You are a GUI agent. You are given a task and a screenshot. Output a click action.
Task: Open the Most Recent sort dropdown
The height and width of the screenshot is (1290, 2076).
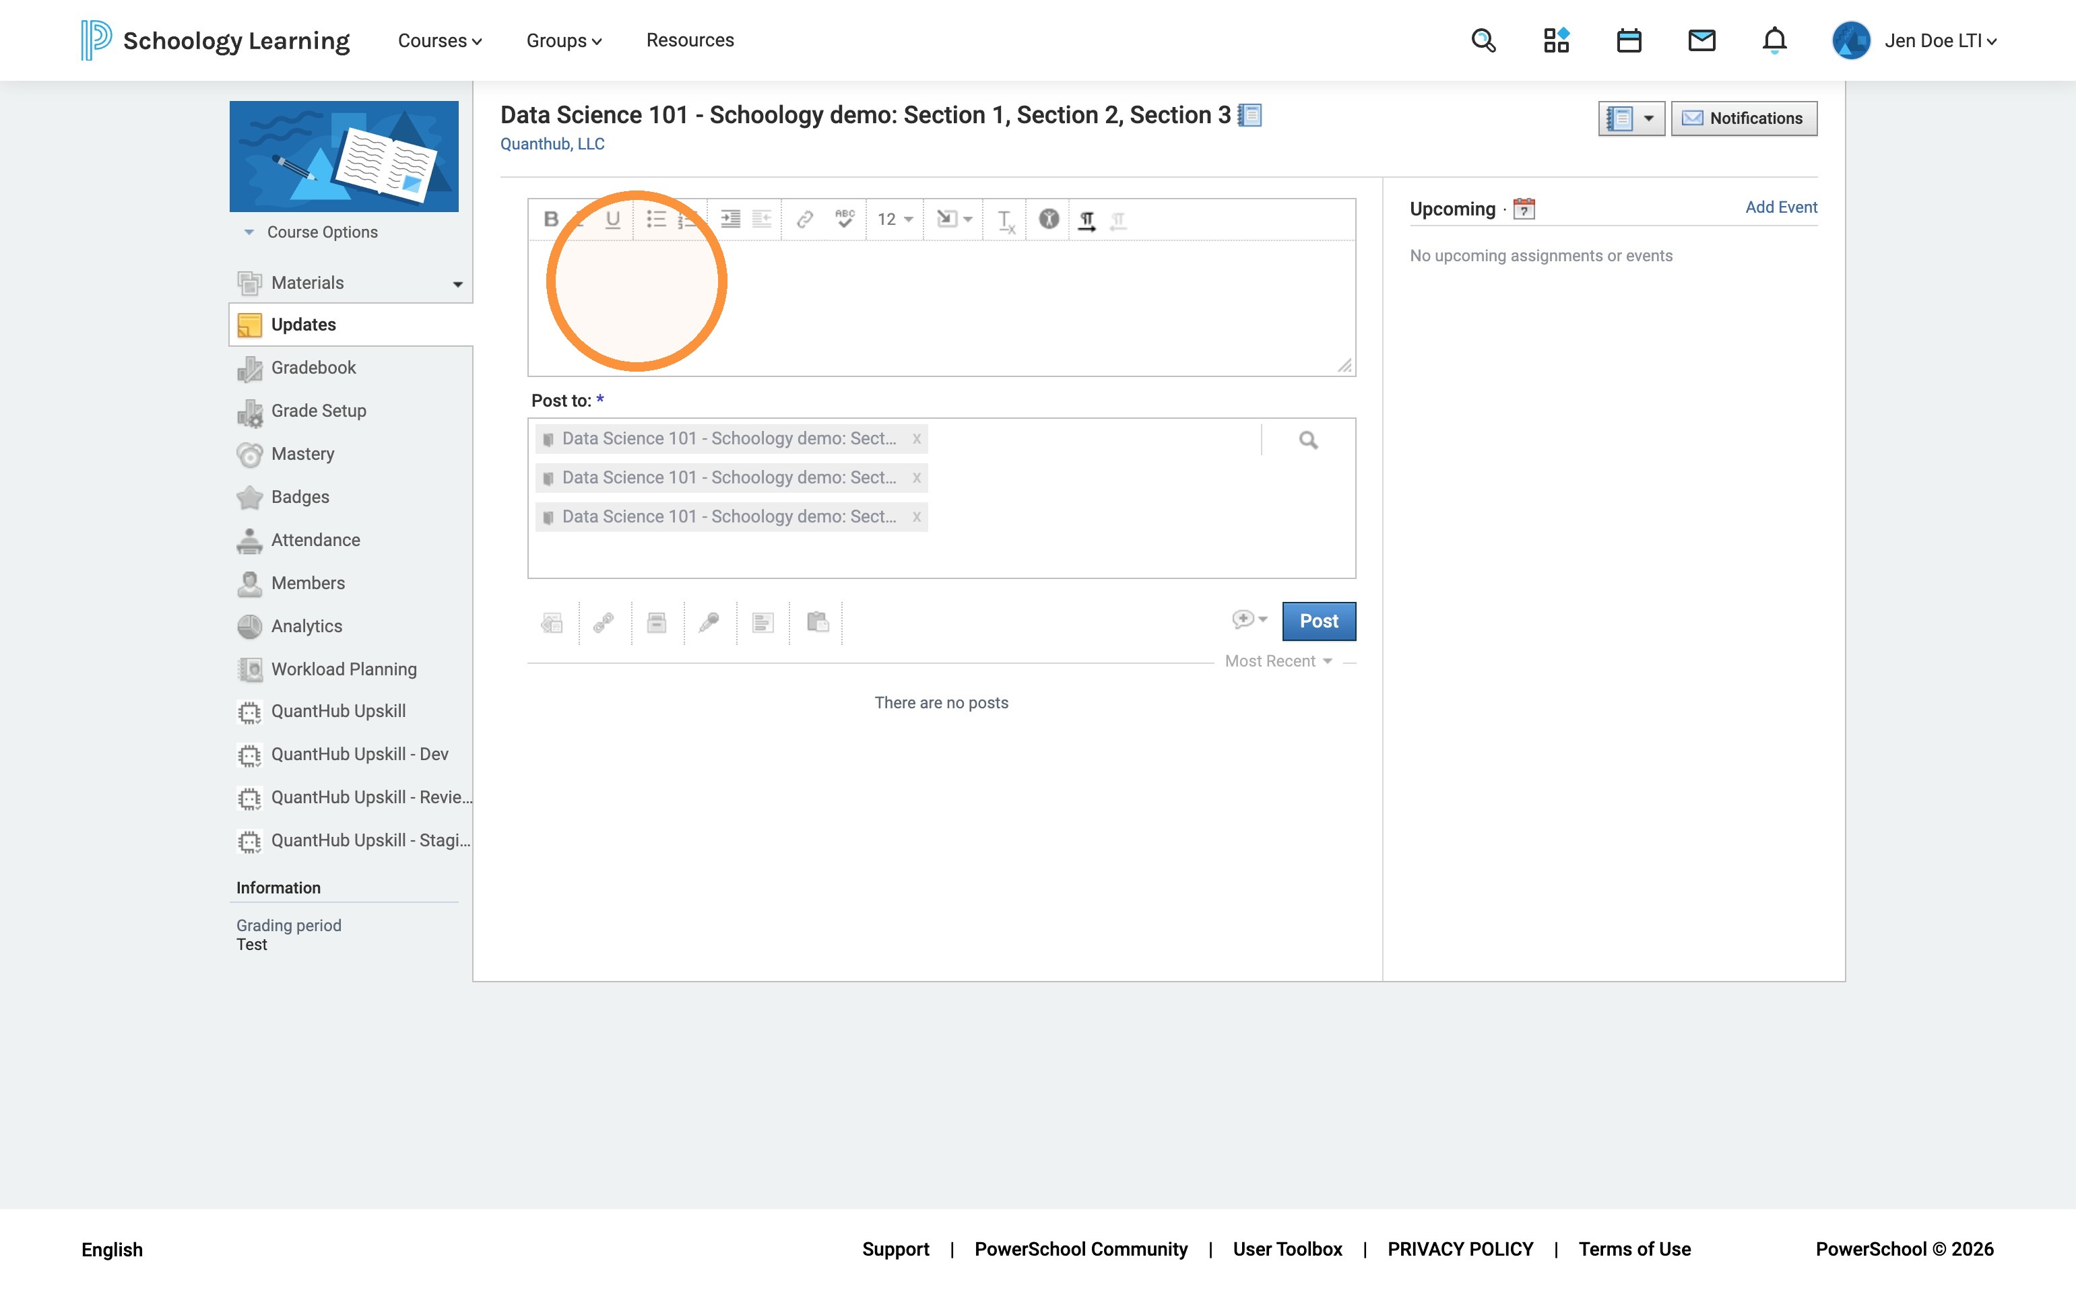click(x=1278, y=661)
